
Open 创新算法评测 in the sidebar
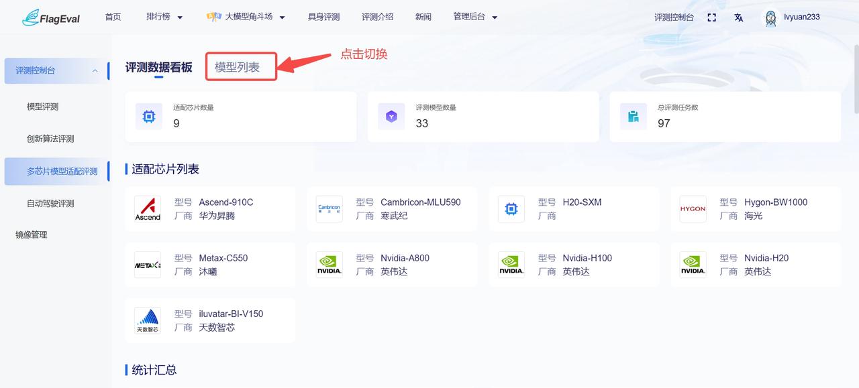coord(50,139)
